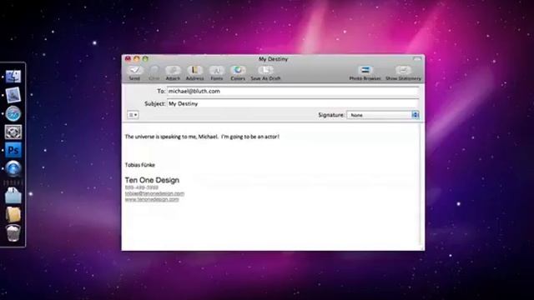Screen dimensions: 534x300
Task: Click the To field with michael@bluth.com
Action: tap(293, 91)
